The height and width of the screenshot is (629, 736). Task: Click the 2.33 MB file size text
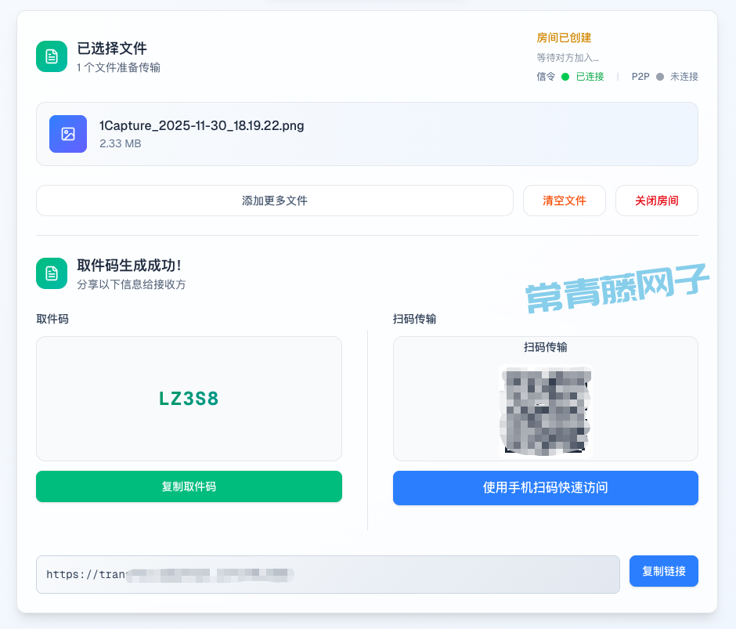(120, 143)
